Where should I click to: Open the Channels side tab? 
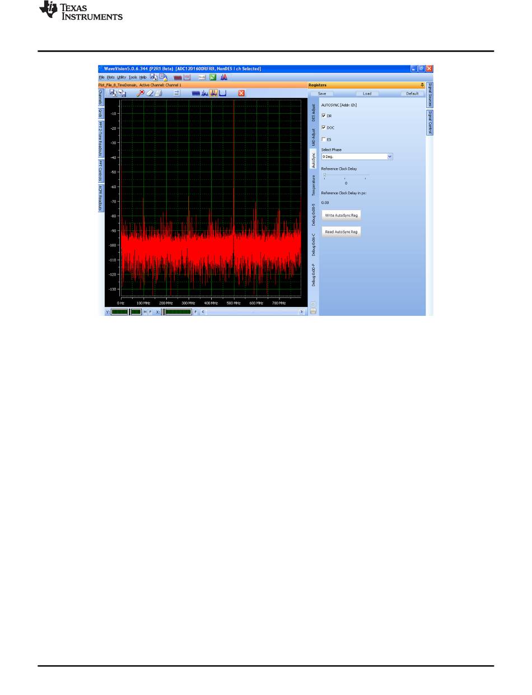pyautogui.click(x=101, y=97)
